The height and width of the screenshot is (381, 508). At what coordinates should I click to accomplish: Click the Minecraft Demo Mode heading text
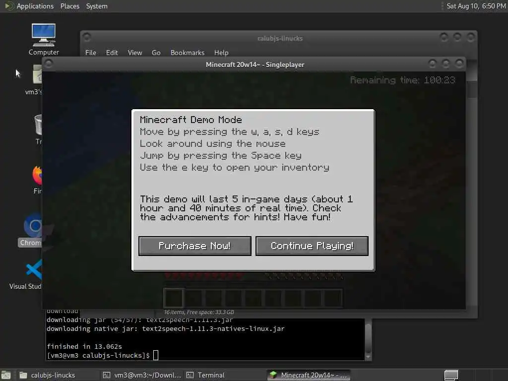(191, 120)
